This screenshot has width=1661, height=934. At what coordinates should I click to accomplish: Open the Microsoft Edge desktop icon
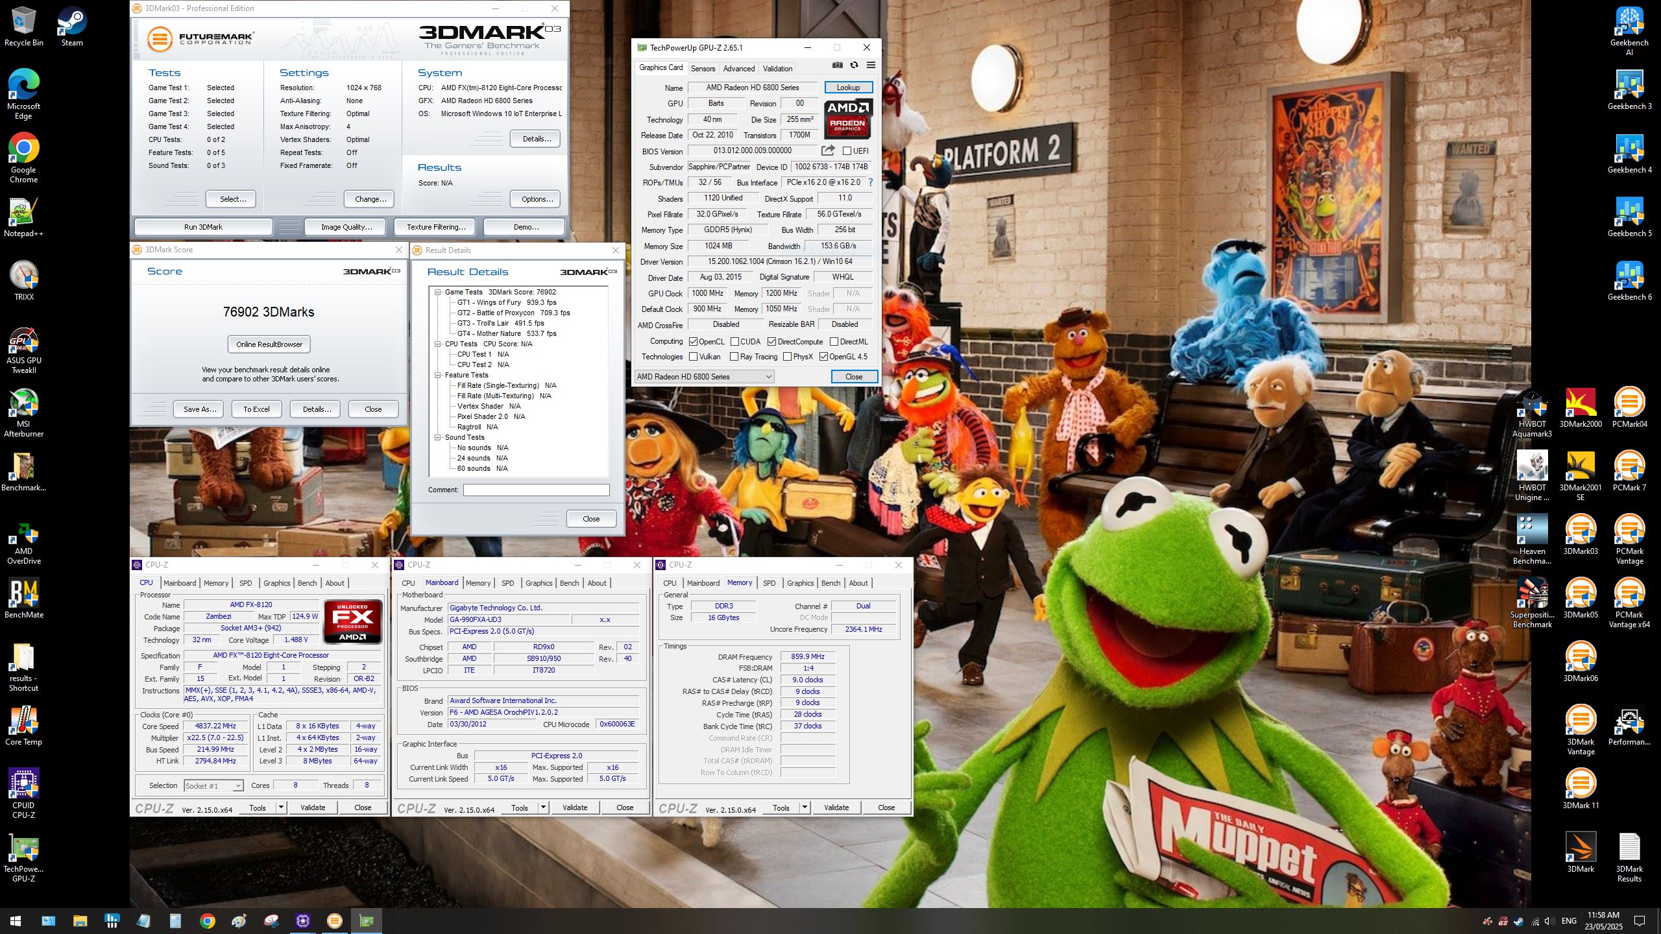pyautogui.click(x=24, y=93)
